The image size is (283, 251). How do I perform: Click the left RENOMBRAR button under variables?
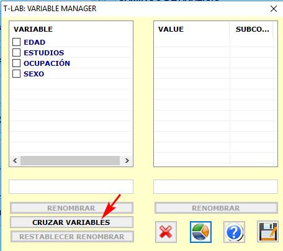tap(71, 208)
